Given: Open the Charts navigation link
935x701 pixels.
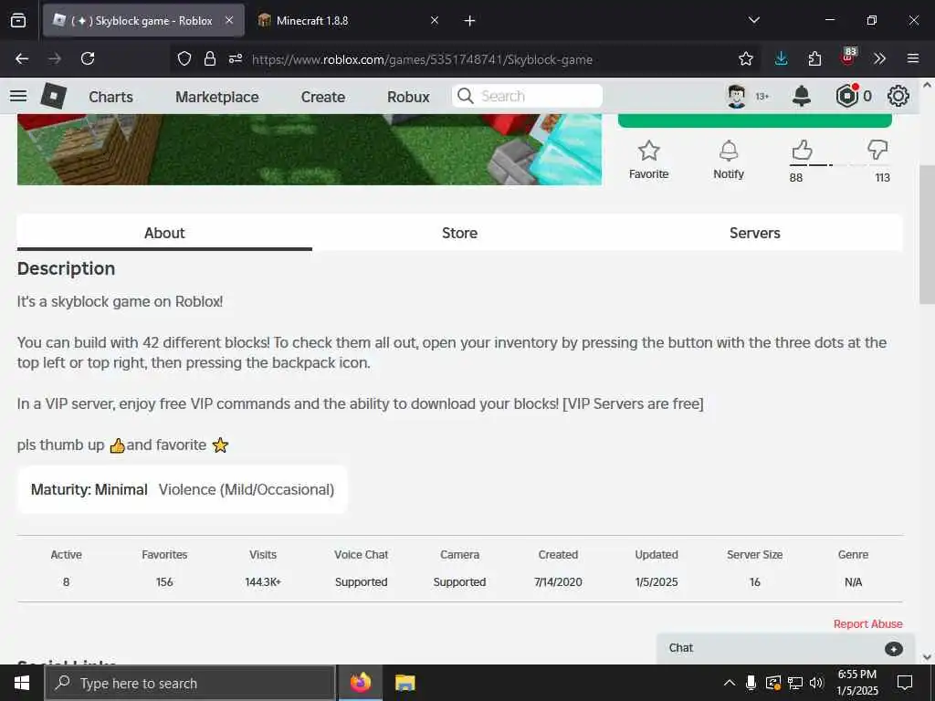Looking at the screenshot, I should coord(110,97).
